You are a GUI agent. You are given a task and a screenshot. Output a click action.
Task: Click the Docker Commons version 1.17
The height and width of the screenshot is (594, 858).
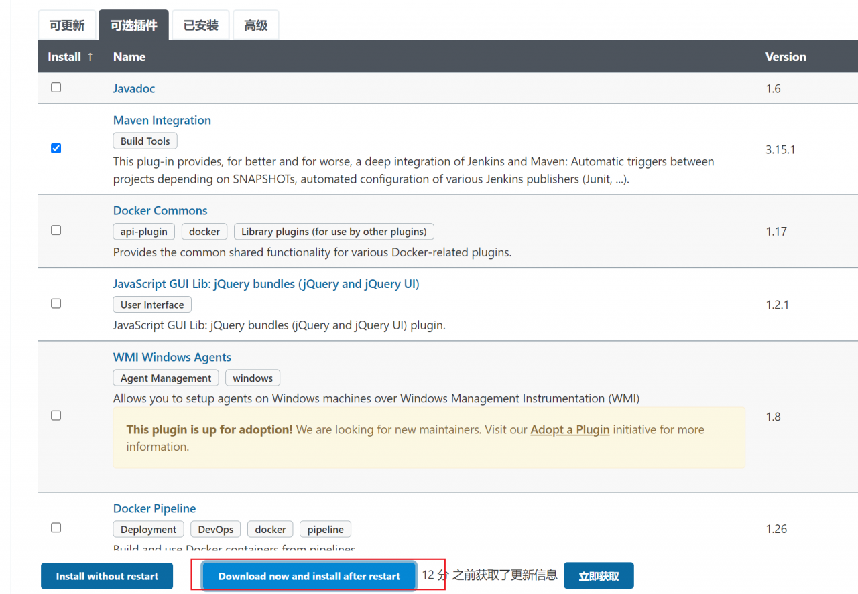tap(776, 231)
